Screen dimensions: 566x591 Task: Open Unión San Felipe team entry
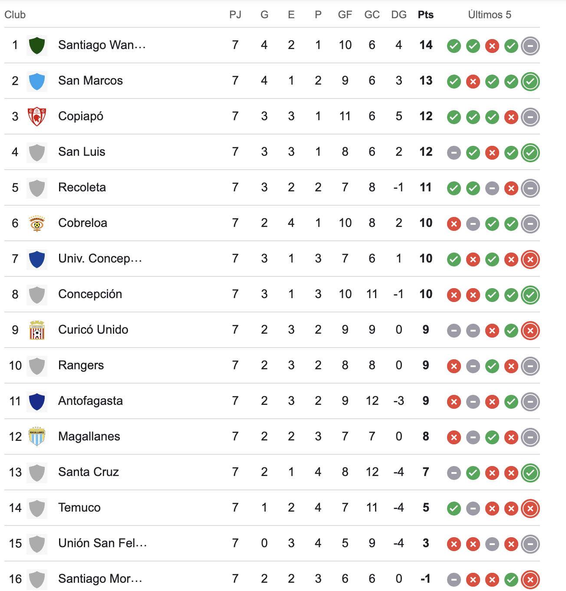coord(102,543)
